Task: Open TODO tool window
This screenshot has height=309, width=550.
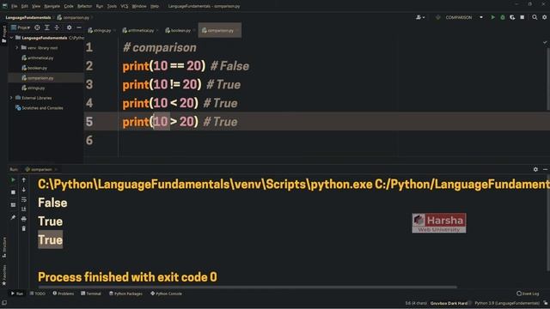Action: coord(38,294)
